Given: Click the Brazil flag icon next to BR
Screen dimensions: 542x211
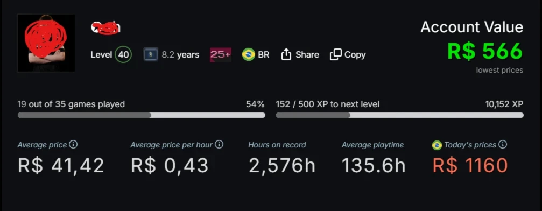Looking at the screenshot, I should [x=249, y=55].
